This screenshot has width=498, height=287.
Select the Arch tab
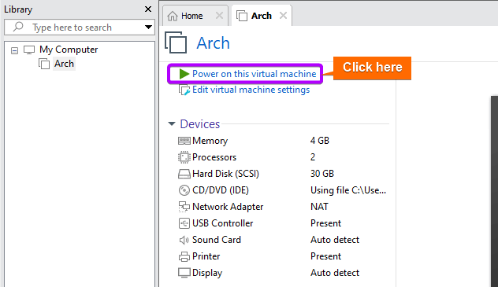262,16
